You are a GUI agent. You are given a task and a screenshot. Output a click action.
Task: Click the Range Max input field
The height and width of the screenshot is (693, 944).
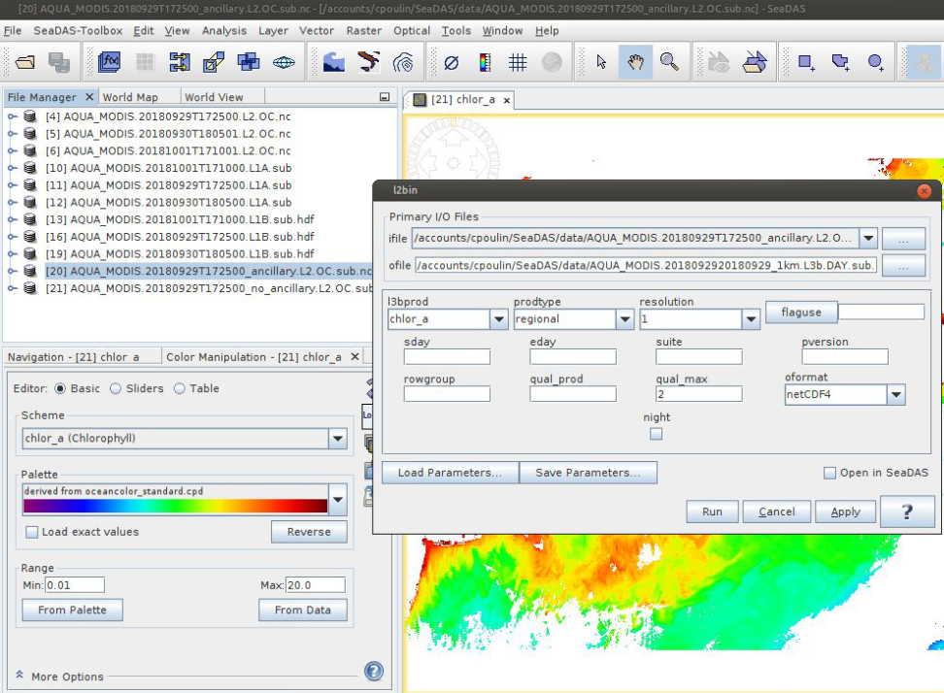pos(315,585)
